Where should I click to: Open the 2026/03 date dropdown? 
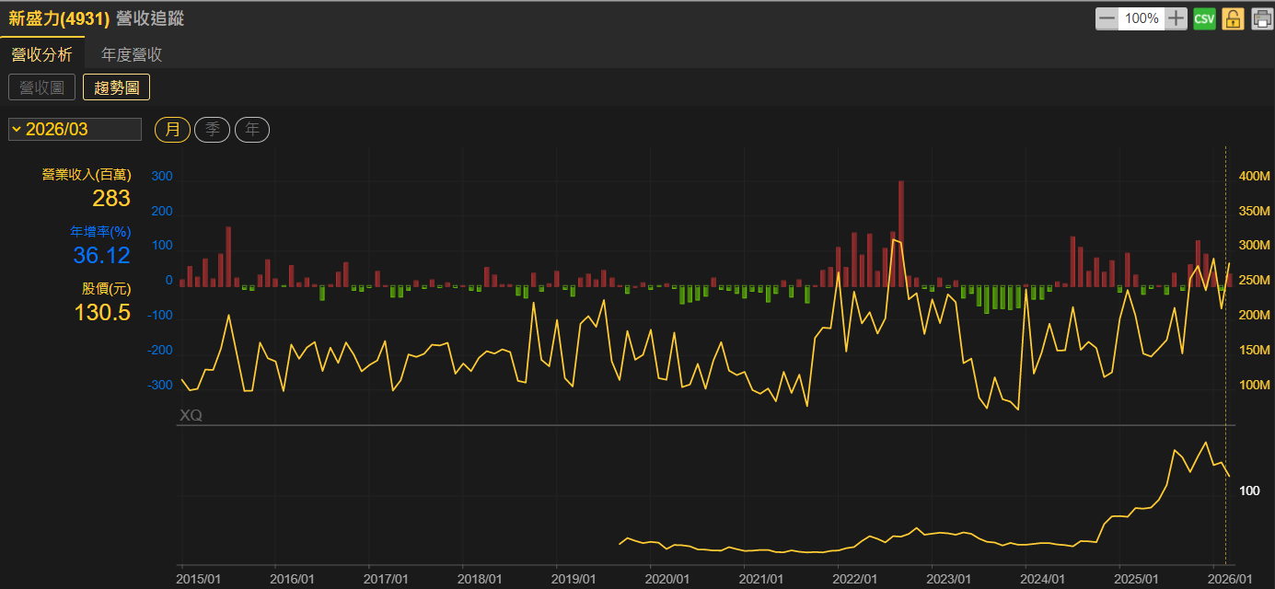coord(75,129)
